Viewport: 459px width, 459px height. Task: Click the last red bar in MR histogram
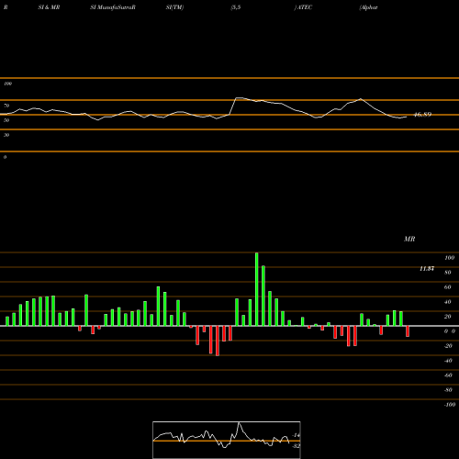408,331
